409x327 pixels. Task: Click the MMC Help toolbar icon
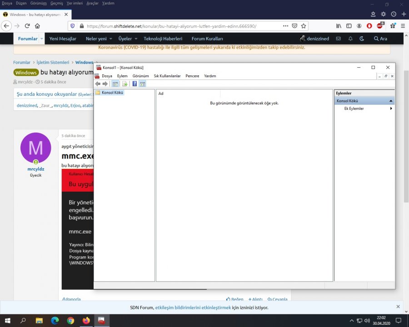[135, 84]
